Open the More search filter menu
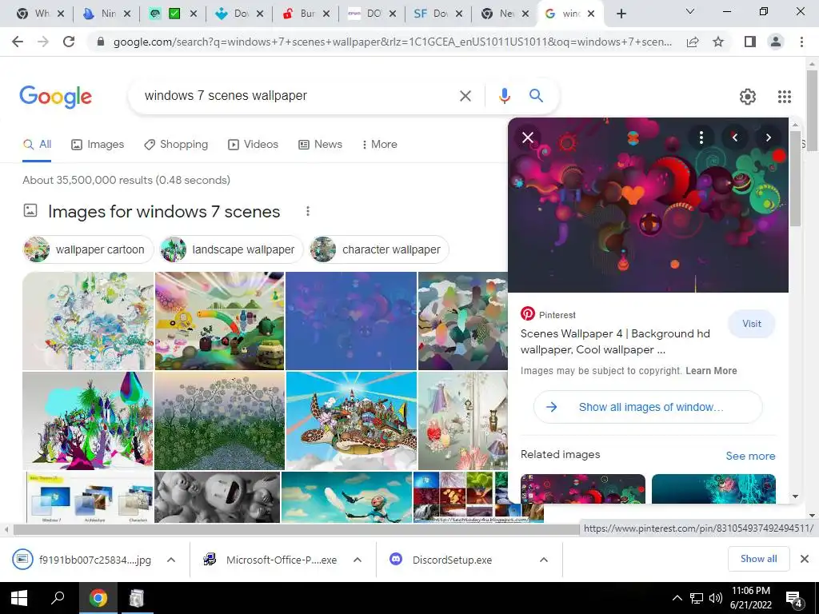This screenshot has height=614, width=819. tap(379, 145)
